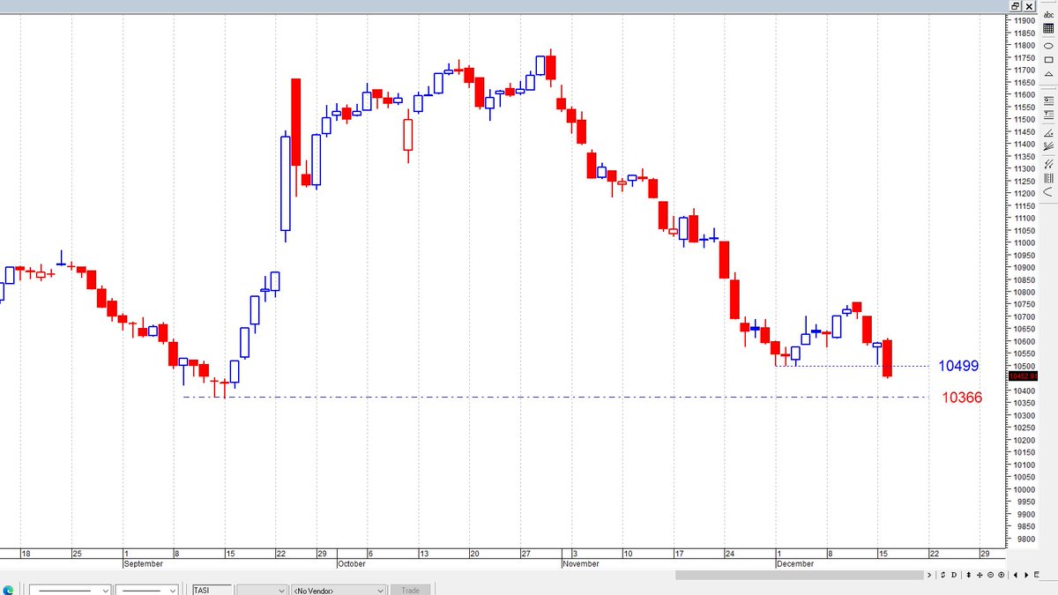Click the November label on the date axis
Image resolution: width=1058 pixels, height=595 pixels.
pos(581,563)
